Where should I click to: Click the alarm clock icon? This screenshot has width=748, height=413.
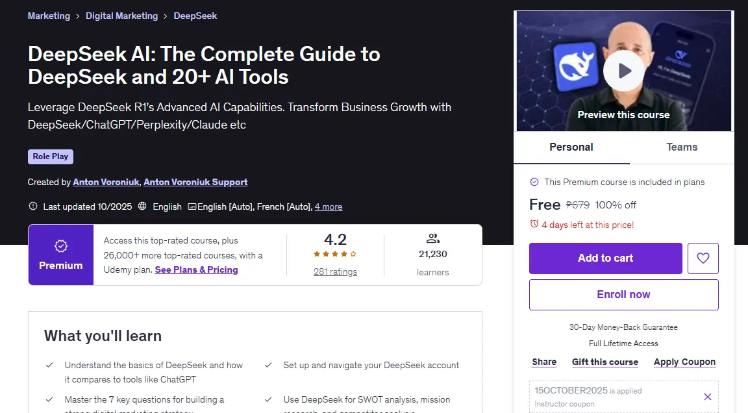(534, 223)
